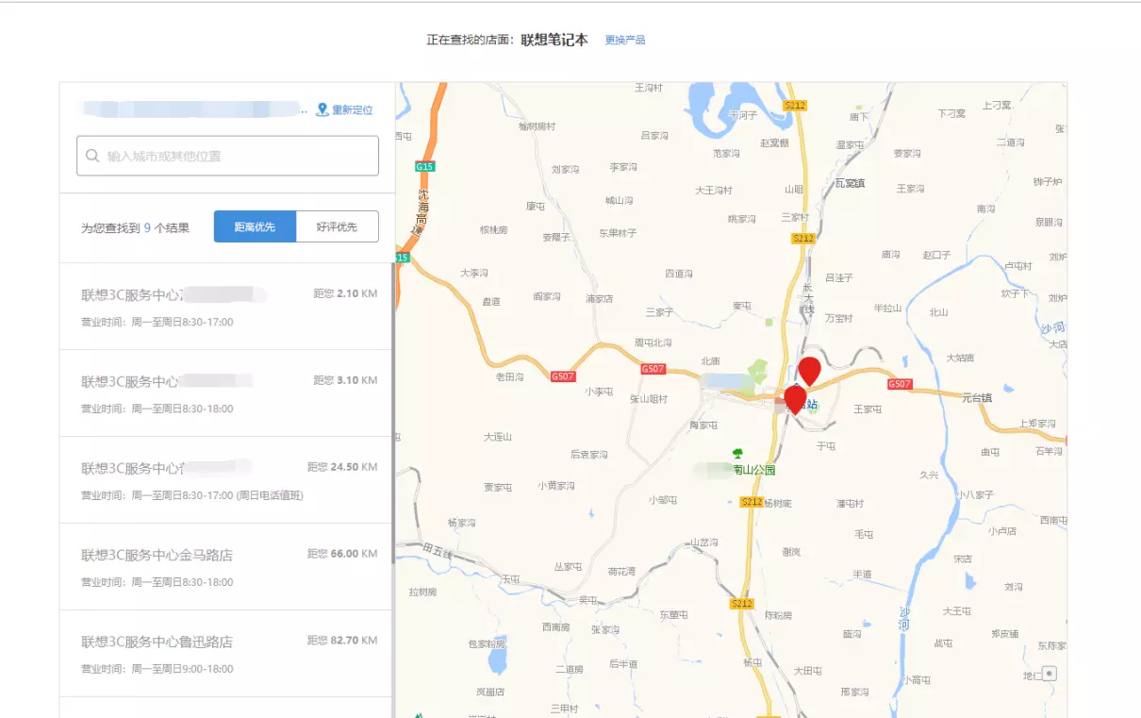Click the 南山公园 green tree icon
This screenshot has width=1141, height=718.
tap(737, 453)
